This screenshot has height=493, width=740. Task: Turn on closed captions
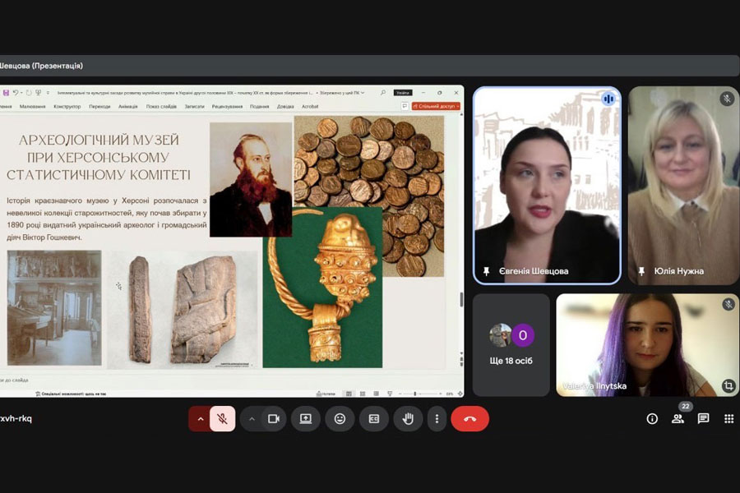click(374, 419)
